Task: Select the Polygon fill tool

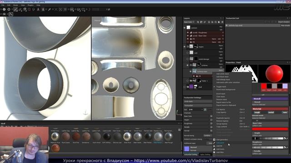Action: pyautogui.click(x=29, y=9)
